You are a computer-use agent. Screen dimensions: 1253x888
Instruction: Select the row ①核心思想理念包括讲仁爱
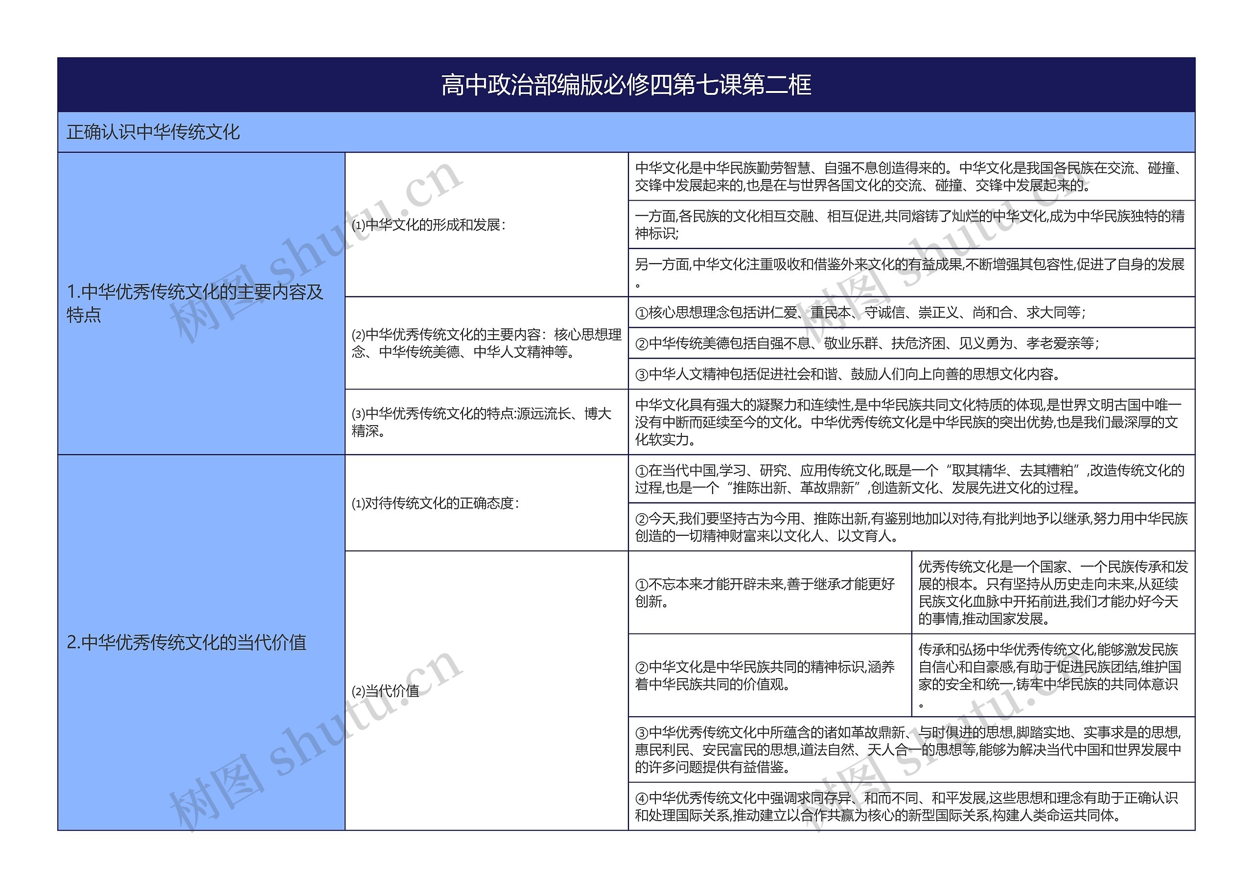[912, 312]
